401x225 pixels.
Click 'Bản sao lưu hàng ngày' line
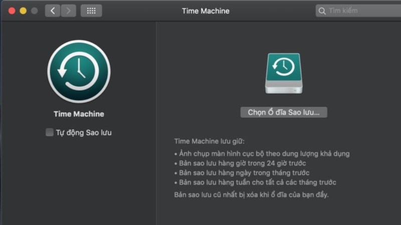242,172
